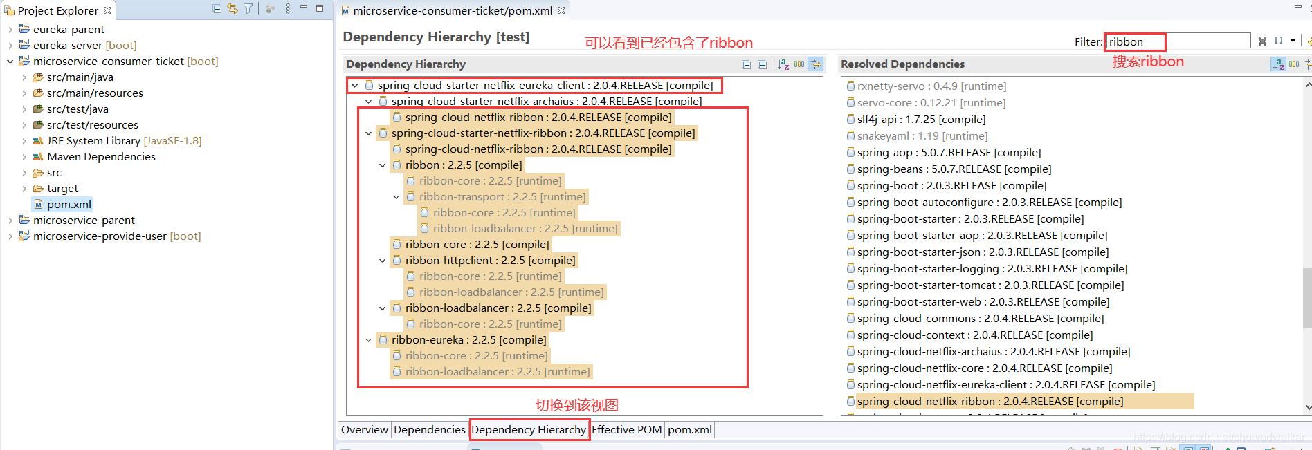
Task: Collapse ribbon-eureka : 2.2.5 node
Action: pos(368,340)
